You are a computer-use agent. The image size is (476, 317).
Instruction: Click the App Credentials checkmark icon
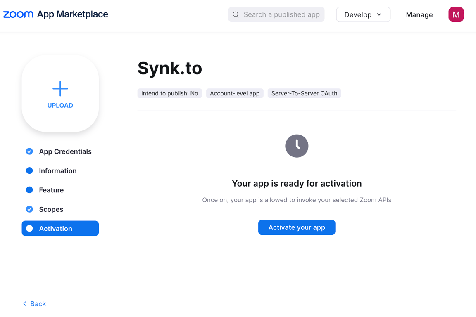click(29, 151)
